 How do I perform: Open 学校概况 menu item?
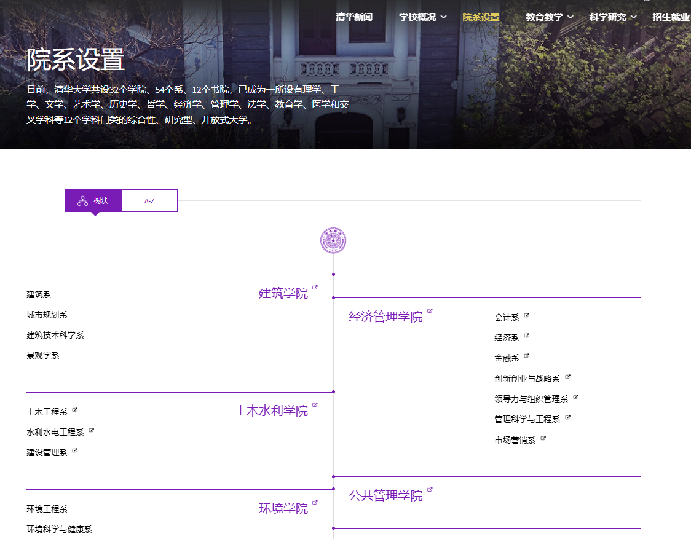[x=417, y=17]
